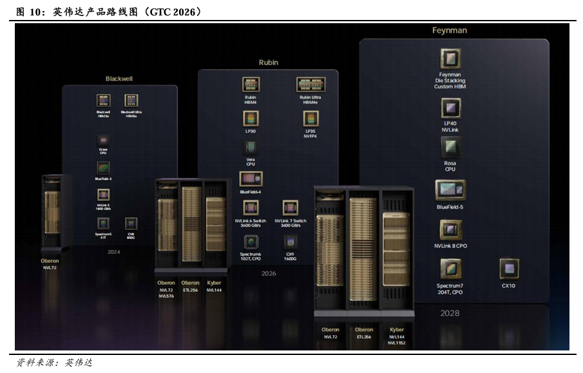583x373 pixels.
Task: Select the Rosa CPU chip icon
Action: 450,148
